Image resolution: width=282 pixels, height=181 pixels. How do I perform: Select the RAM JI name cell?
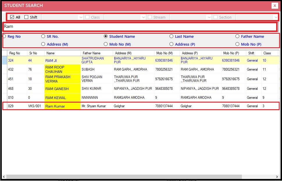[63, 60]
